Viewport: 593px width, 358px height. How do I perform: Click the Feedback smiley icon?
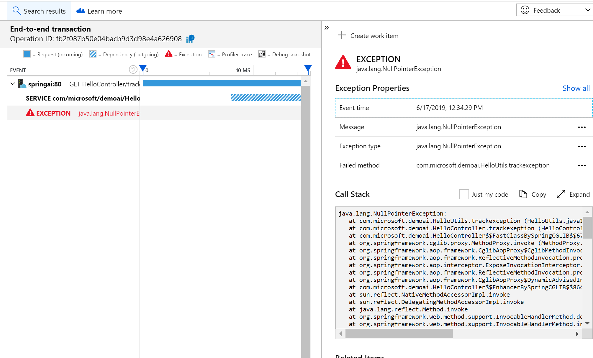(525, 10)
